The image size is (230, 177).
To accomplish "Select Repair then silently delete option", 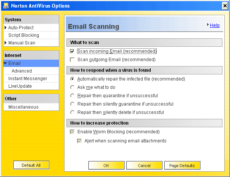I will click(x=72, y=112).
